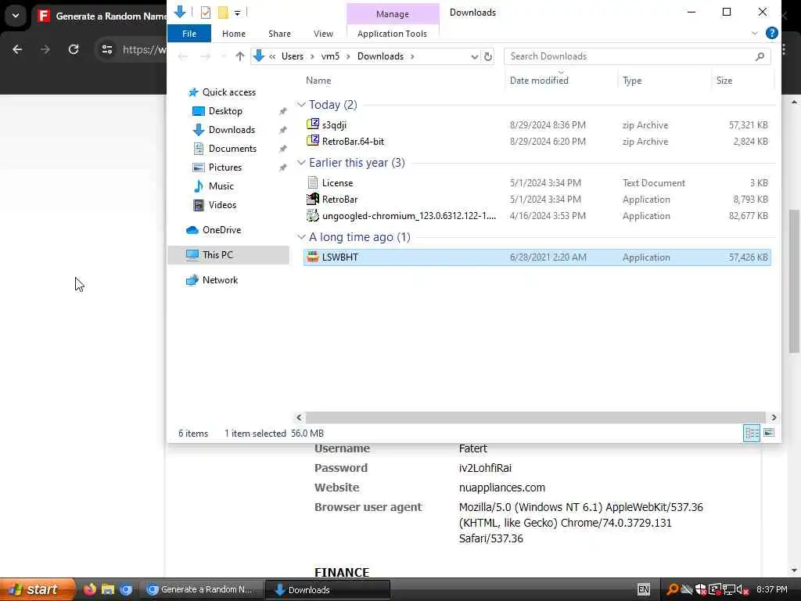The width and height of the screenshot is (801, 601).
Task: Collapse the A long time ago group
Action: pyautogui.click(x=301, y=237)
